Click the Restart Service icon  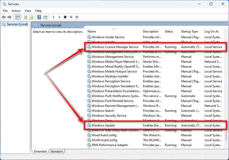click(x=77, y=17)
